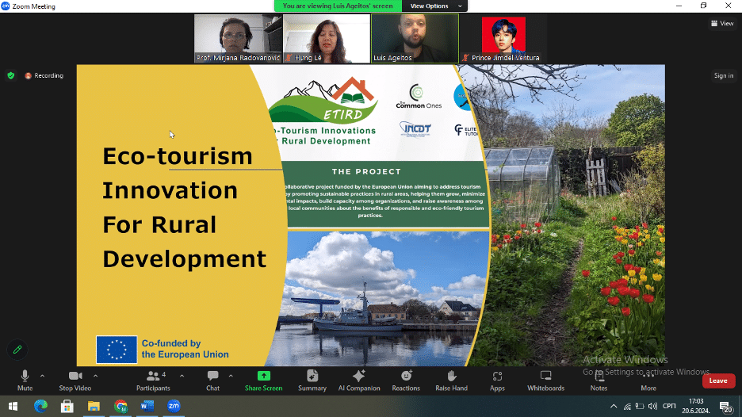Viewport: 742px width, 417px height.
Task: Open the More menu in toolbar
Action: (648, 376)
